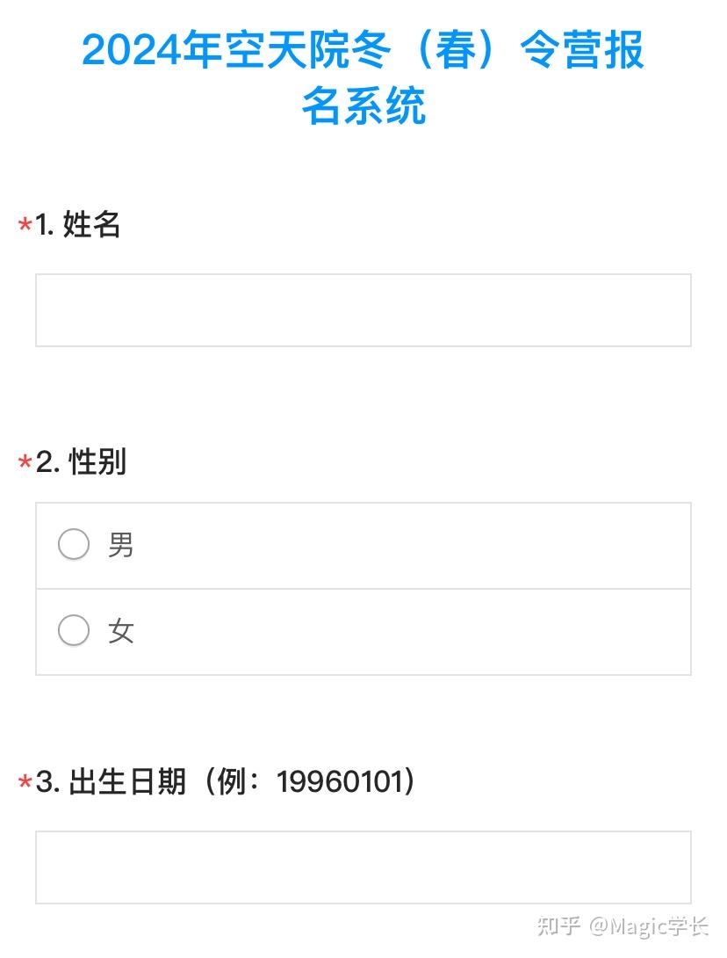Click the '2024年空天院冬' title line

[235, 49]
